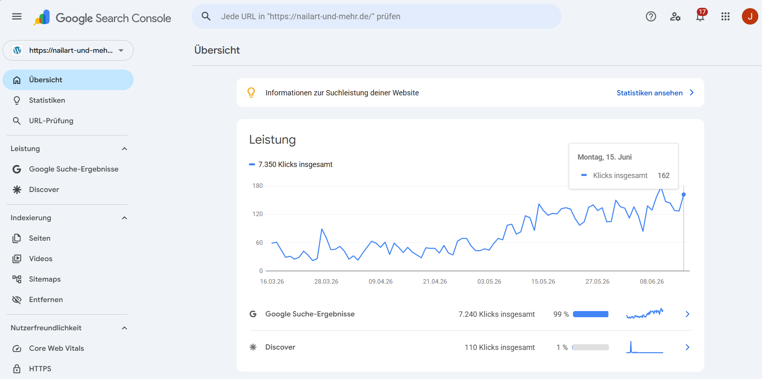Image resolution: width=762 pixels, height=379 pixels.
Task: Click the Entfernen hidden-eye icon
Action: [x=17, y=300]
